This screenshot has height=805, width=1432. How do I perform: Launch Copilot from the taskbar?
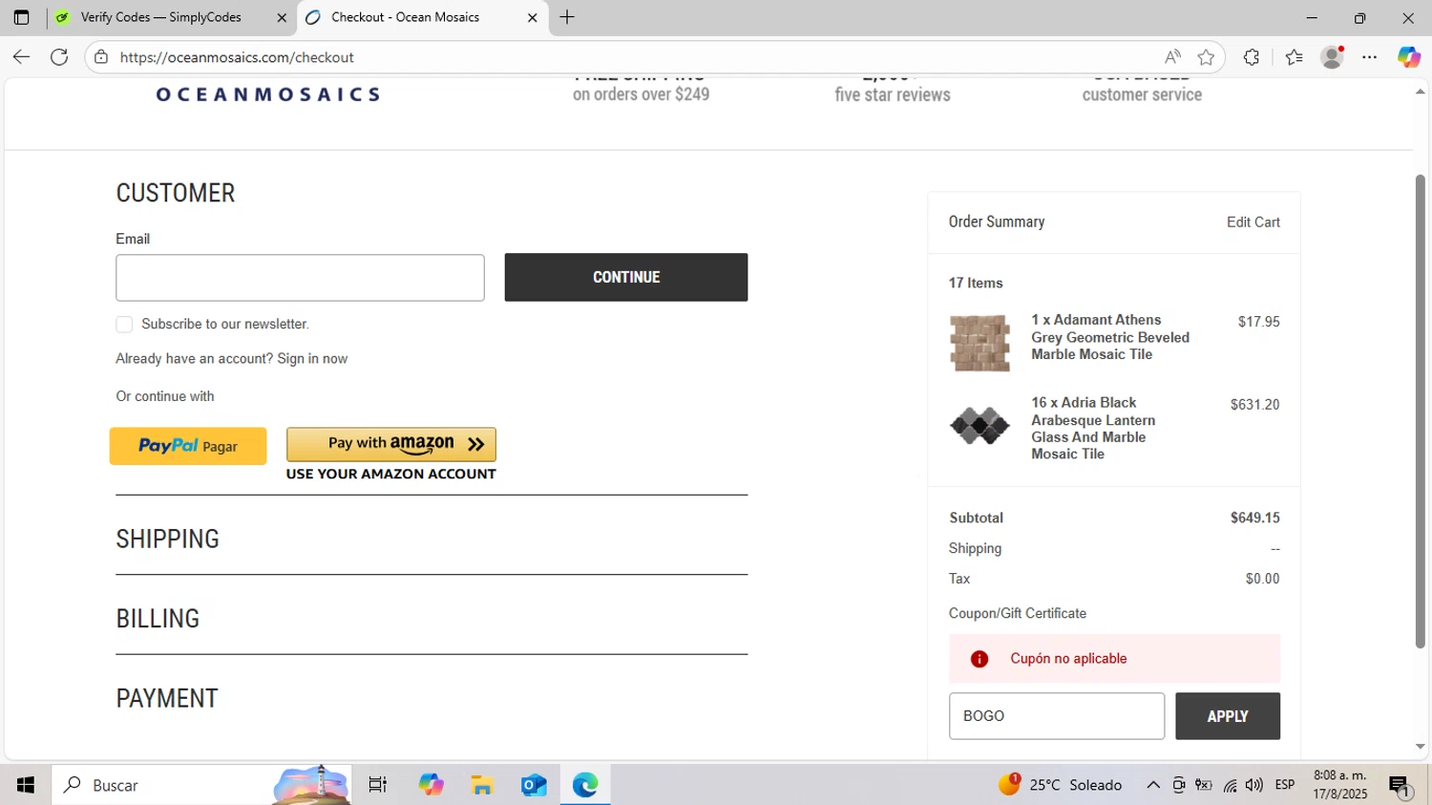(431, 785)
